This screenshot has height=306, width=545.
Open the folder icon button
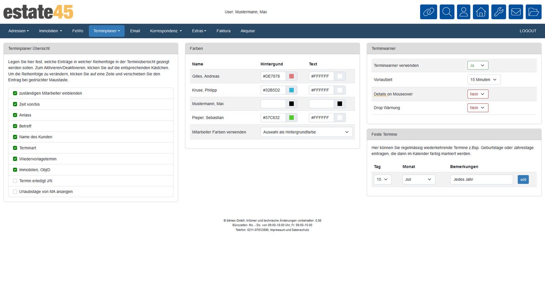533,12
